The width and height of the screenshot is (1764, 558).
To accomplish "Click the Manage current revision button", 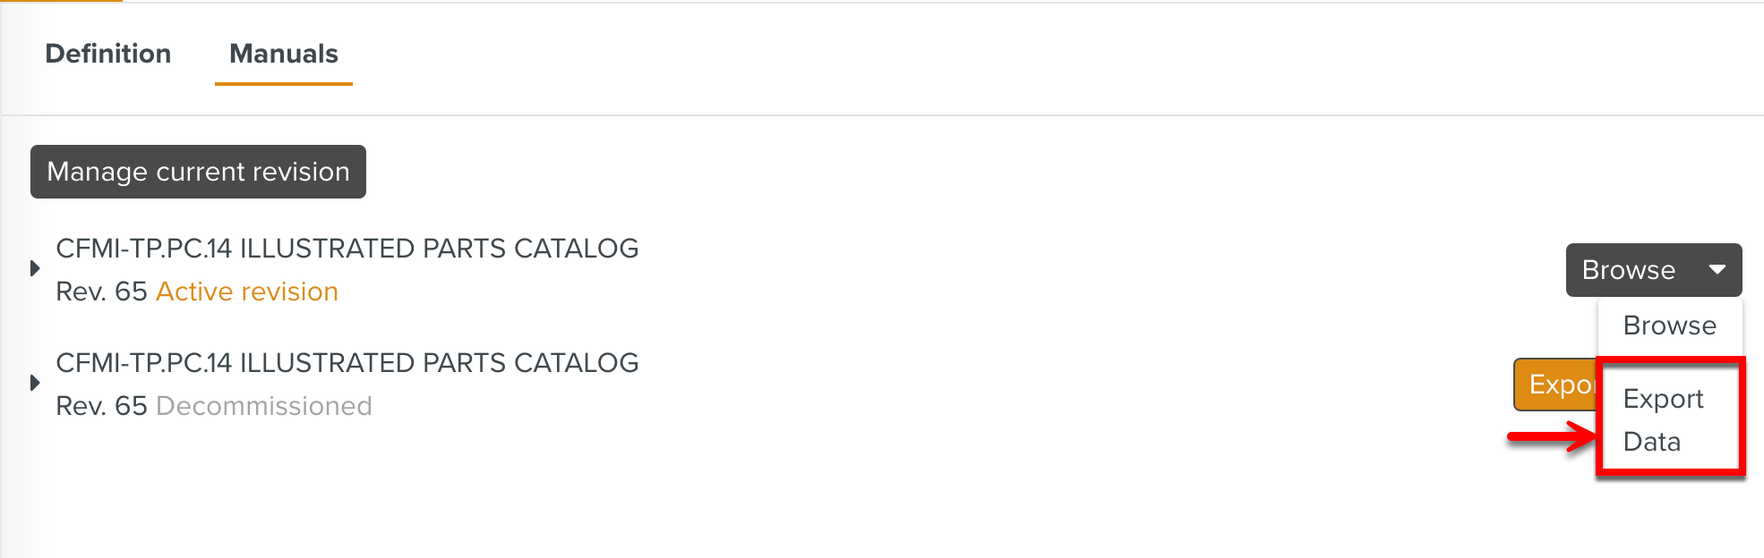I will [198, 171].
